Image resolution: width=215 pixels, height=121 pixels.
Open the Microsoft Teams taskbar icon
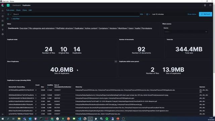click(x=25, y=119)
